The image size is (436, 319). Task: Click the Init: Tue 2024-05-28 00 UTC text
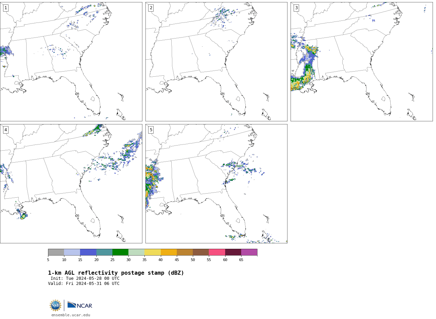tap(85, 278)
